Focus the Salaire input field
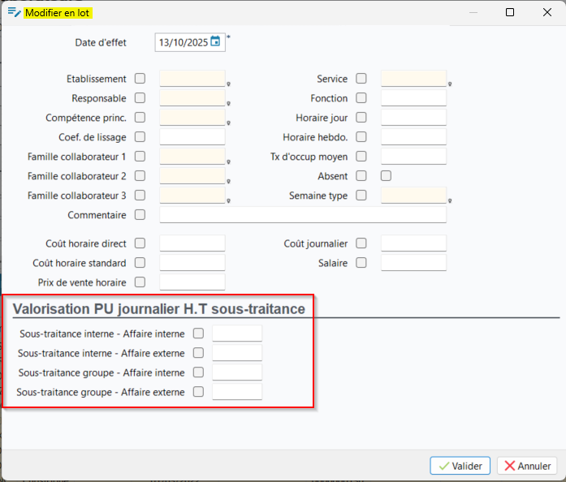This screenshot has width=566, height=482. pyautogui.click(x=413, y=263)
